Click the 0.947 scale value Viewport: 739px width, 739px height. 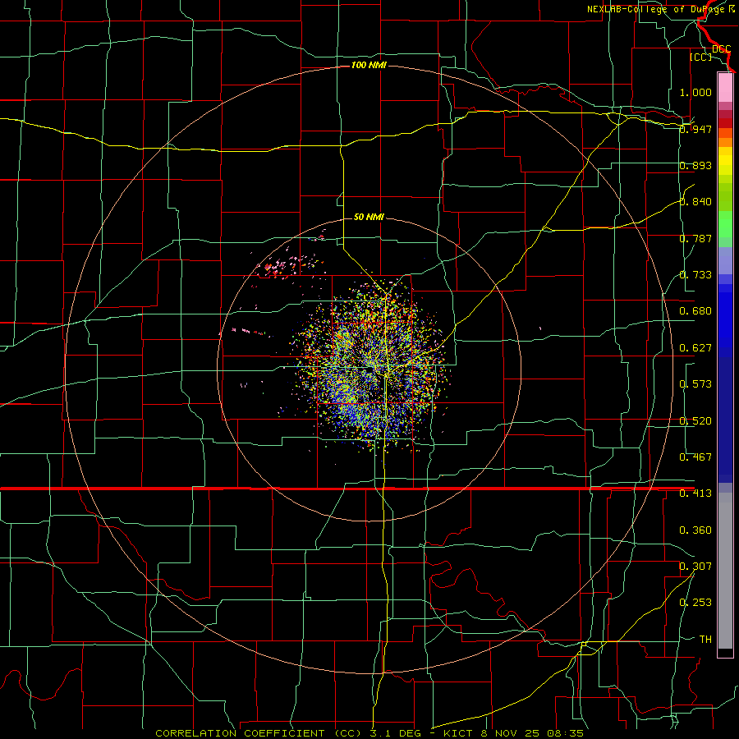coord(695,129)
